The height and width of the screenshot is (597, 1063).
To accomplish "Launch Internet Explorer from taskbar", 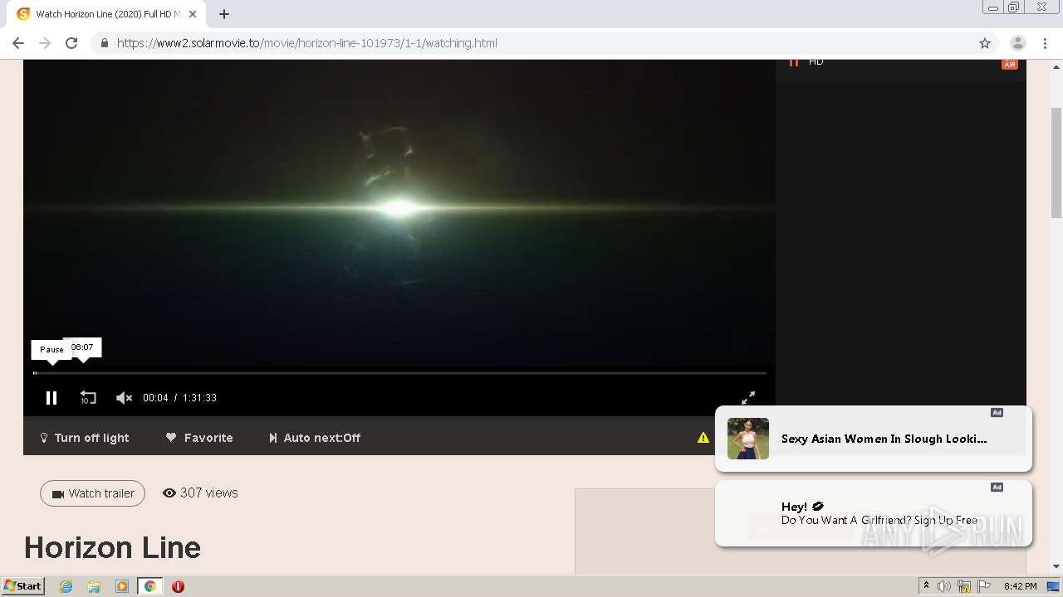I will click(66, 586).
